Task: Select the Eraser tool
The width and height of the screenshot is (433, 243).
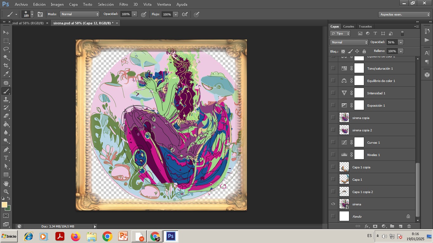Action: click(6, 116)
